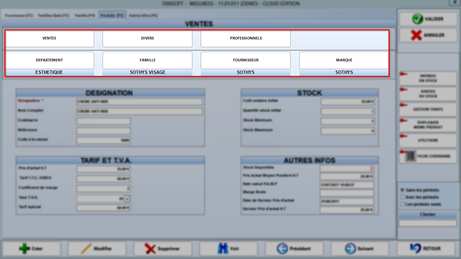Screen dimensions: 461x259
Task: Click the Code à la caisse field
Action: [x=104, y=141]
